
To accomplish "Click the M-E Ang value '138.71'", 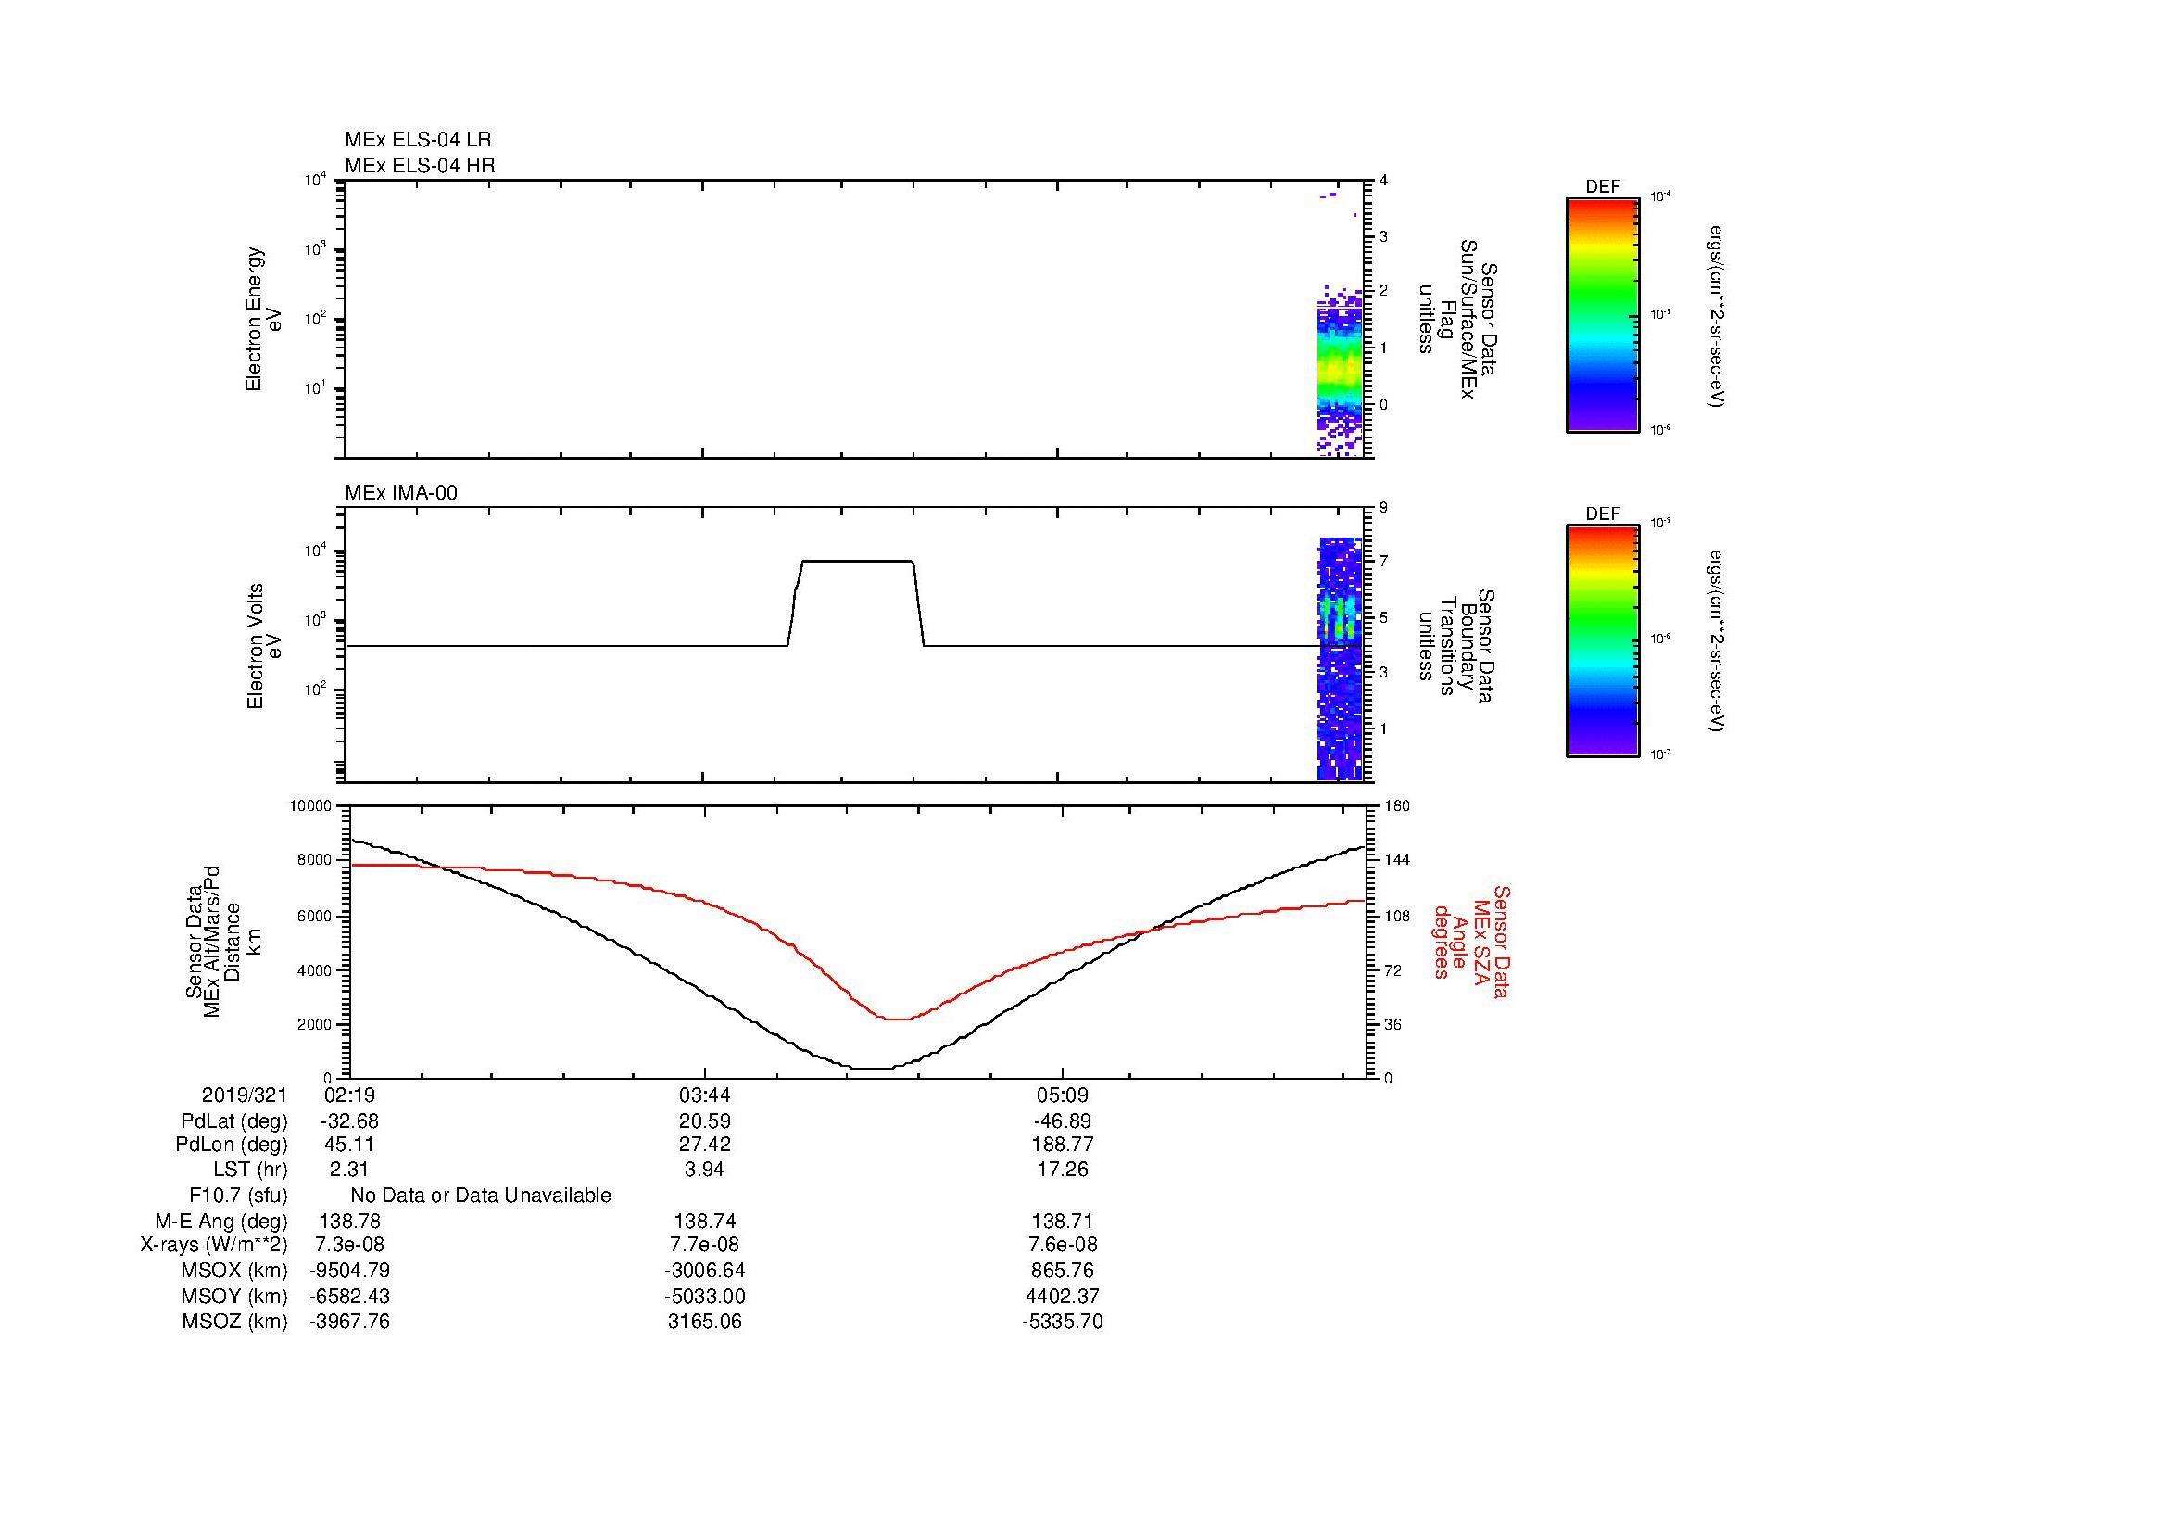I will pos(1063,1221).
